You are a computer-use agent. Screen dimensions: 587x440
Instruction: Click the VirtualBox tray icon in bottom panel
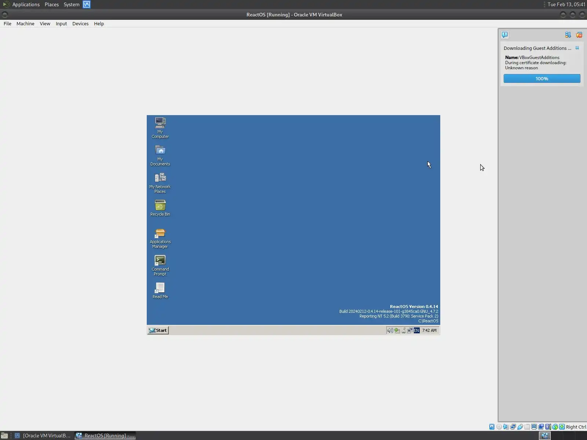pyautogui.click(x=545, y=436)
